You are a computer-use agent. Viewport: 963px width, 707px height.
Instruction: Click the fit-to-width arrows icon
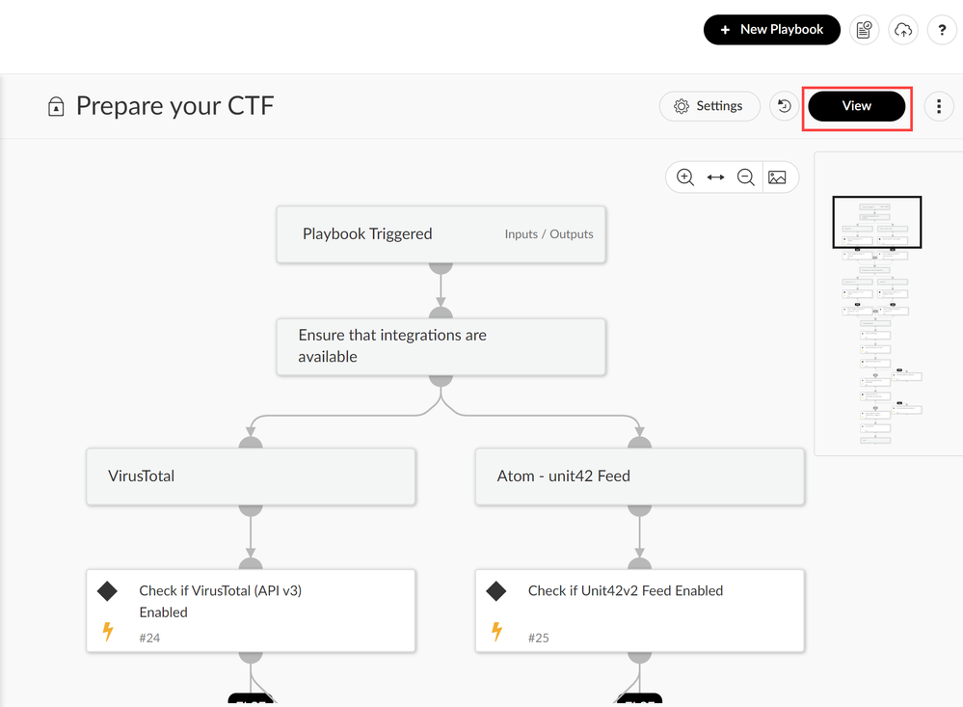click(715, 177)
